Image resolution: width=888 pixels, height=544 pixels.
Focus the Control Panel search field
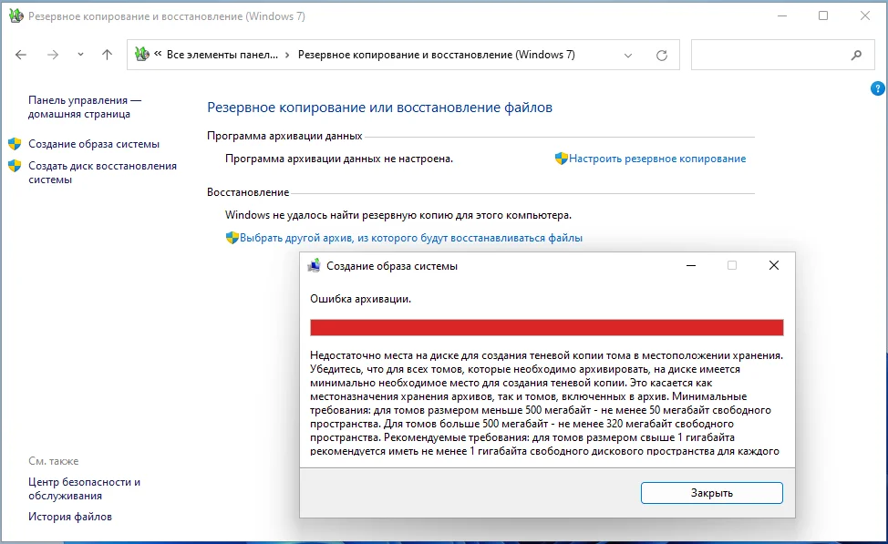(x=766, y=55)
